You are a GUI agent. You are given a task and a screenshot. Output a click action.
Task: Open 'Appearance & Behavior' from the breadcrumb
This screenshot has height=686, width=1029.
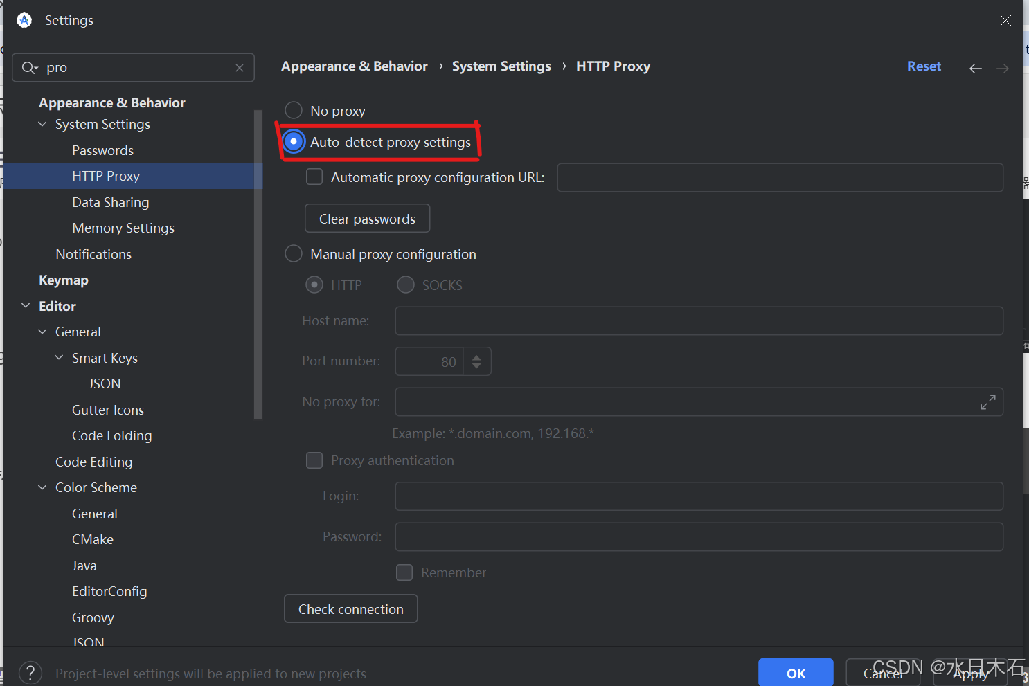pyautogui.click(x=354, y=66)
